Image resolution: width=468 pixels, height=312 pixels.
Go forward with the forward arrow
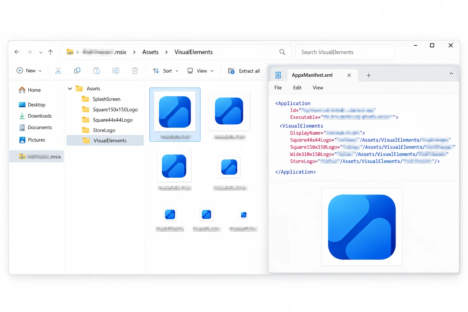click(29, 52)
